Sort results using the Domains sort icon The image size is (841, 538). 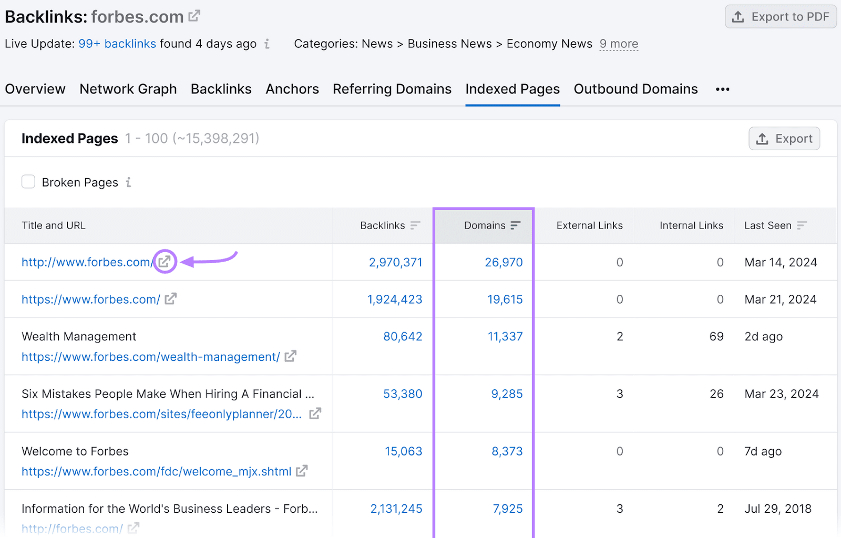coord(515,225)
